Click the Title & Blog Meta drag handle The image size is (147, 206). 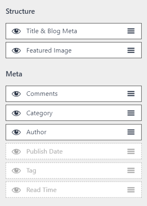(131, 31)
